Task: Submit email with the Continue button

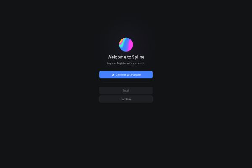Action: 126,99
